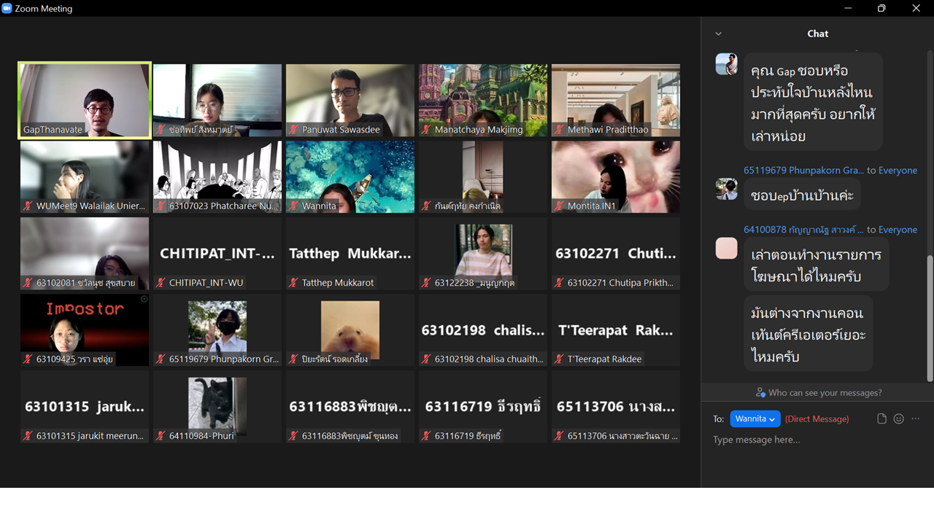Click sender name 65119679 Phunpakorn in chat
The width and height of the screenshot is (934, 525).
point(803,171)
